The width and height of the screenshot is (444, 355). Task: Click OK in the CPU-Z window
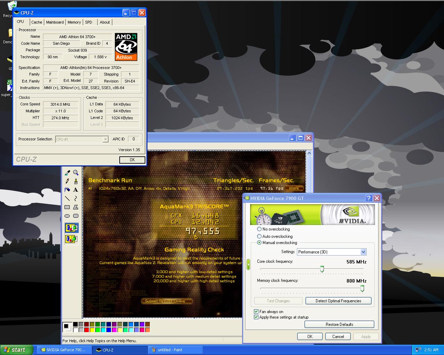pyautogui.click(x=132, y=160)
